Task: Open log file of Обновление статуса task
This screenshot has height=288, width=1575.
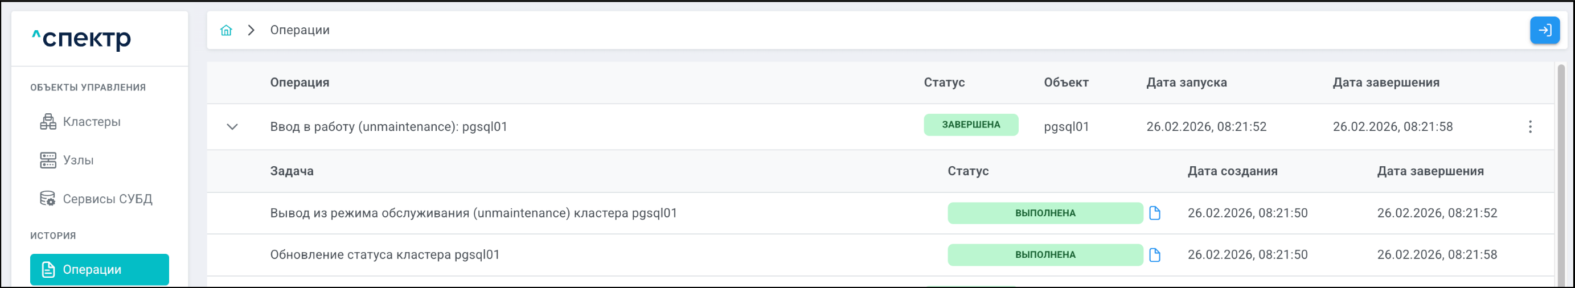Action: [1154, 255]
